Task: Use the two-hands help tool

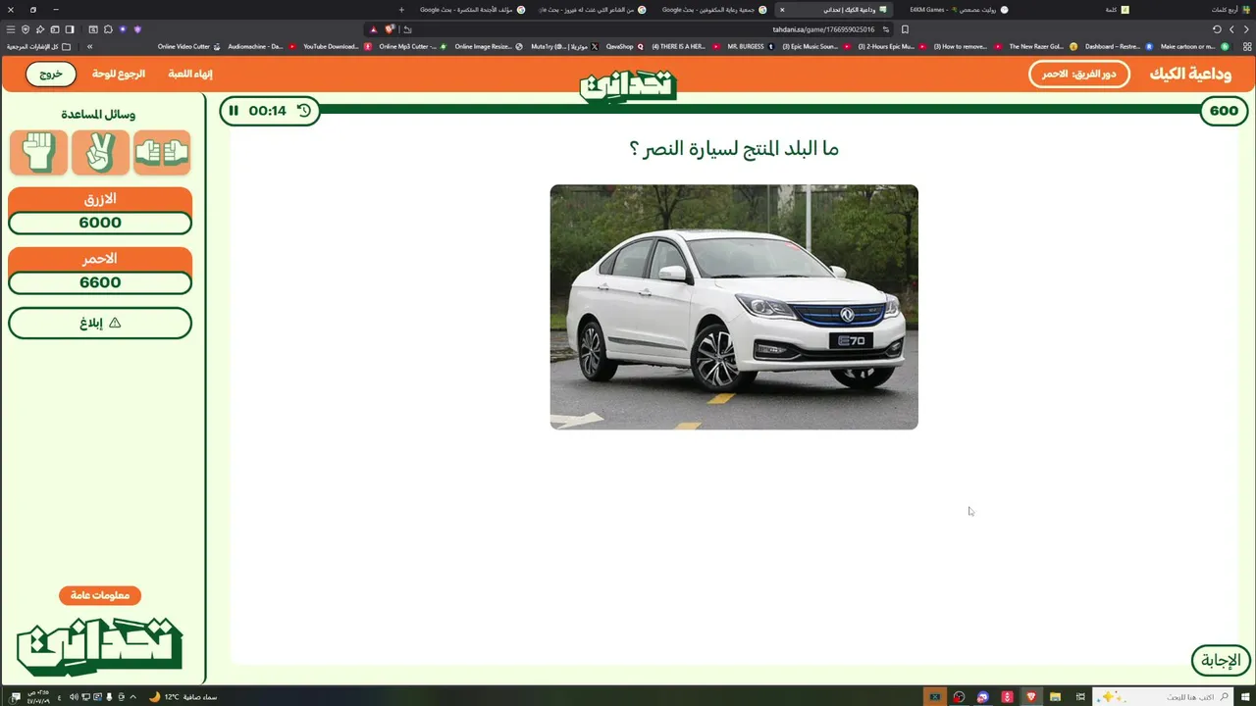Action: [162, 152]
